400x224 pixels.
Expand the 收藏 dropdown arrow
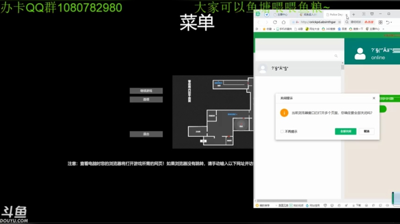click(274, 29)
